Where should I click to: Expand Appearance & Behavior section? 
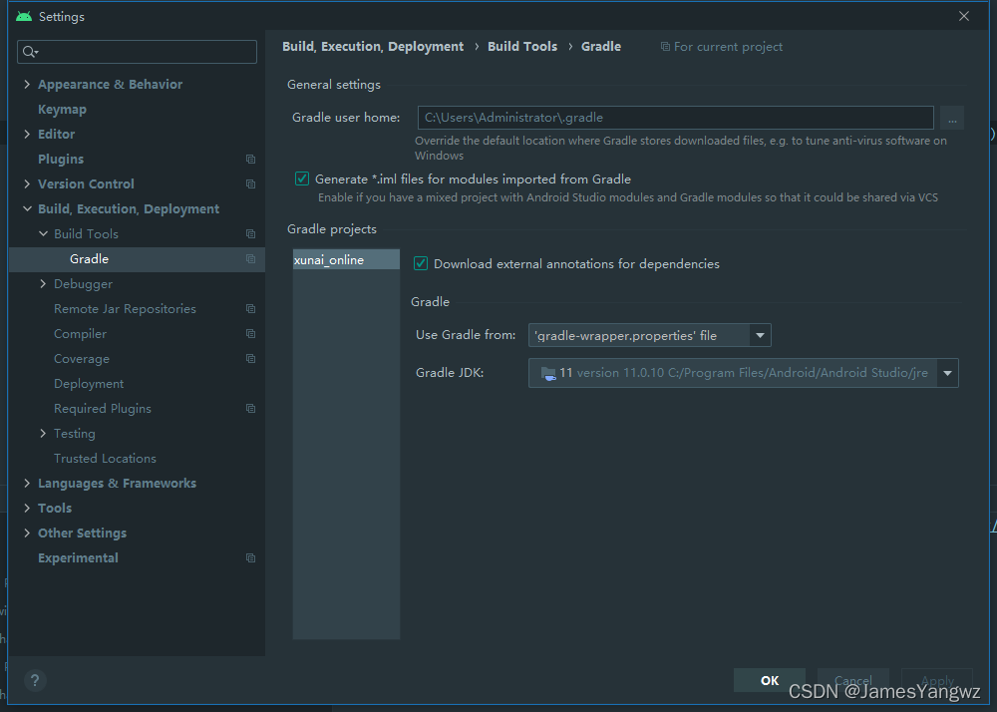pos(27,84)
